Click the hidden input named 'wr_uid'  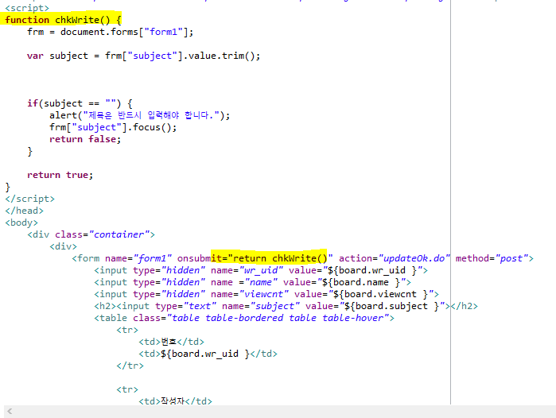tap(261, 270)
